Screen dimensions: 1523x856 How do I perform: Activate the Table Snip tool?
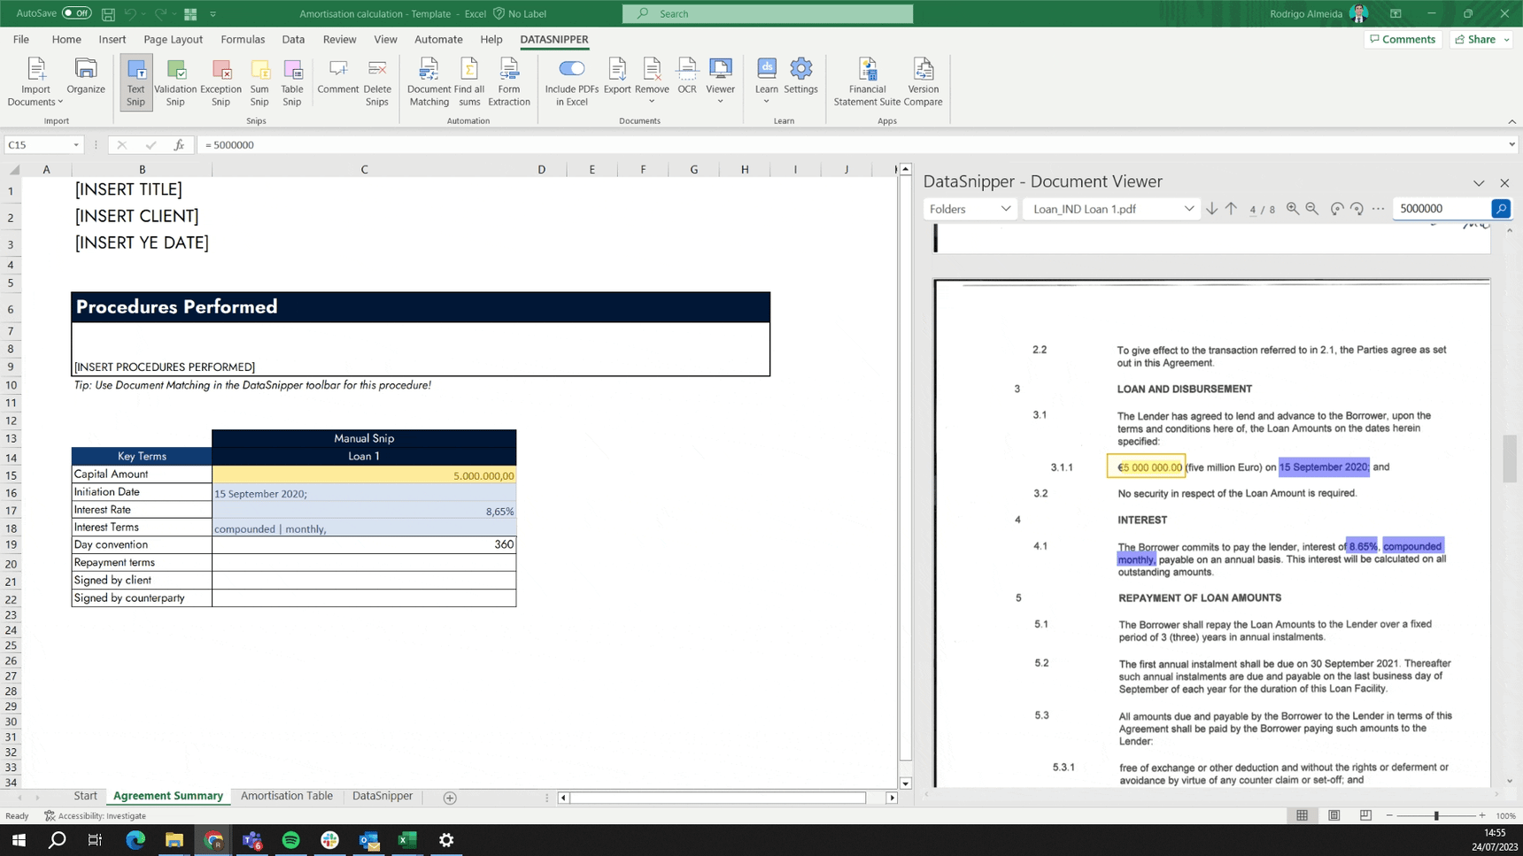[292, 81]
